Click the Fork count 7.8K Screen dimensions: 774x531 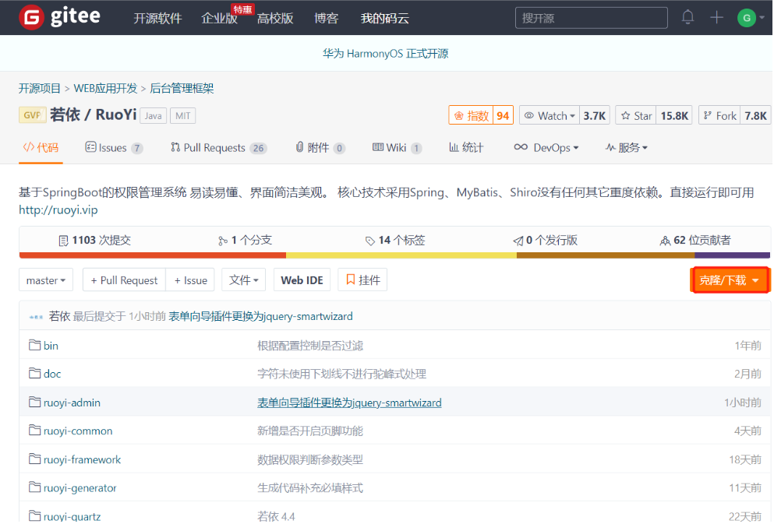(755, 116)
